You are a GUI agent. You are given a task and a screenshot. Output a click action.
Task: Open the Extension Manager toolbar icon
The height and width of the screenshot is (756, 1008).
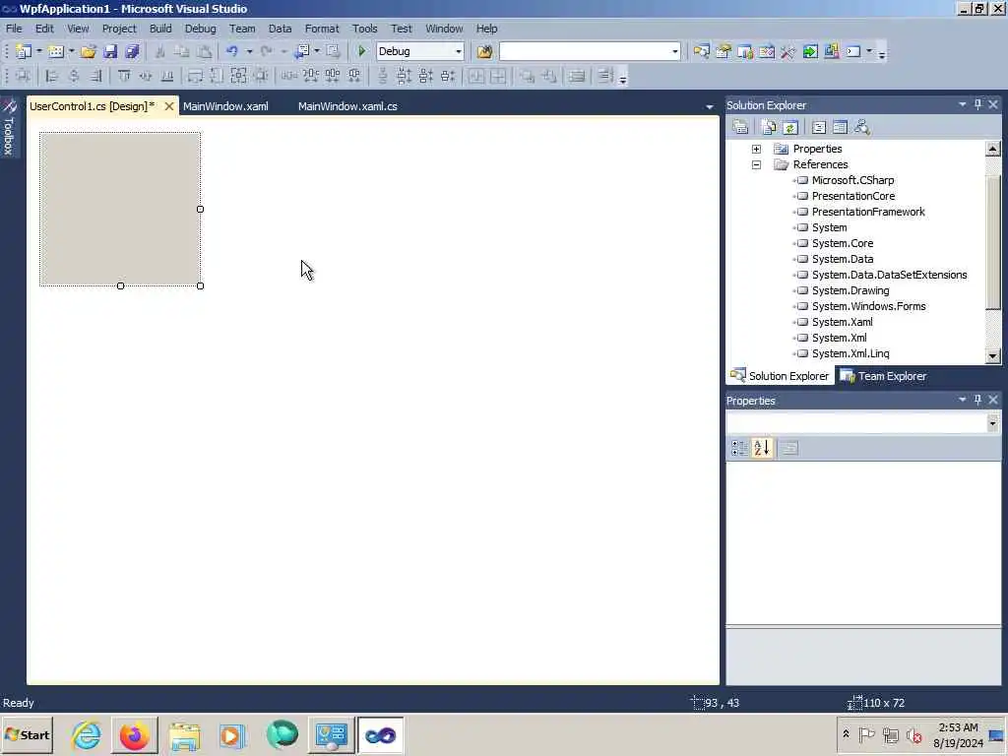click(832, 51)
